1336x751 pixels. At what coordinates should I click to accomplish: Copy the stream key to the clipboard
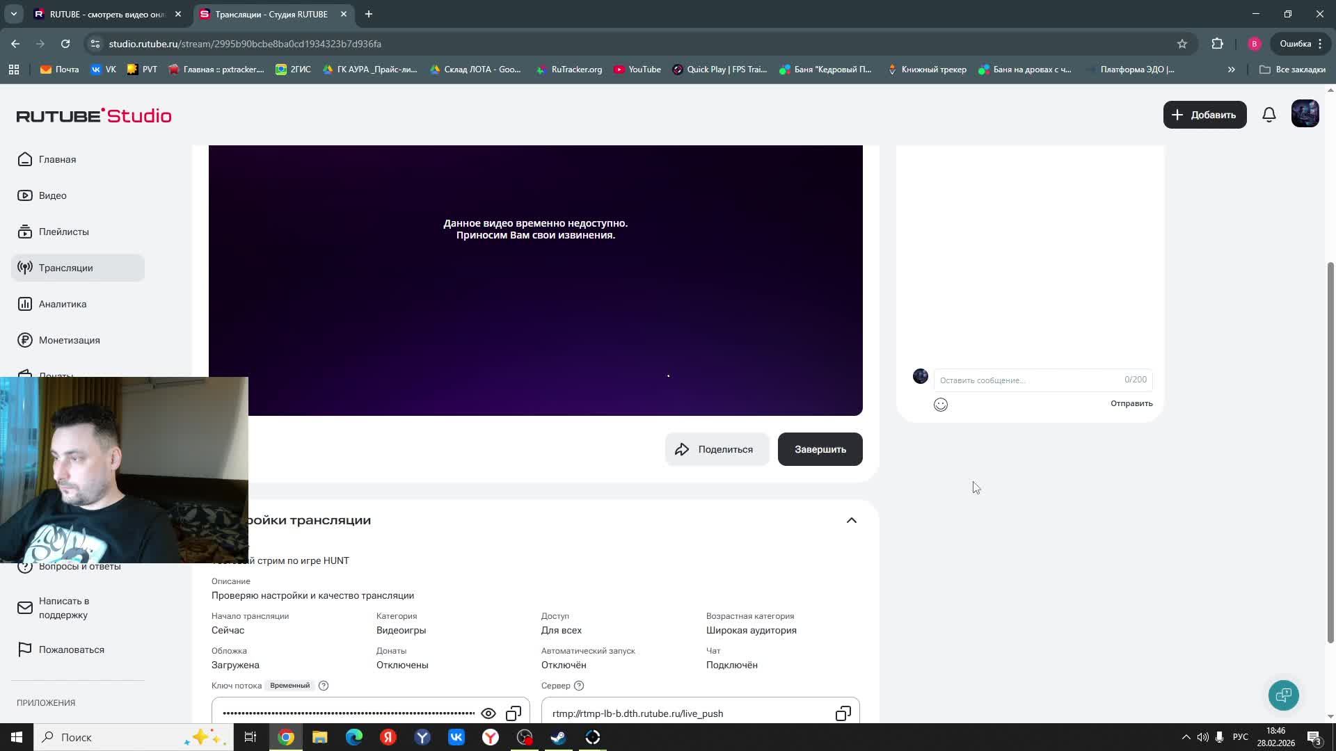click(514, 713)
